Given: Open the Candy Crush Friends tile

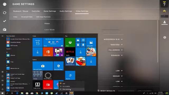Looking at the screenshot, I should pos(91,52).
